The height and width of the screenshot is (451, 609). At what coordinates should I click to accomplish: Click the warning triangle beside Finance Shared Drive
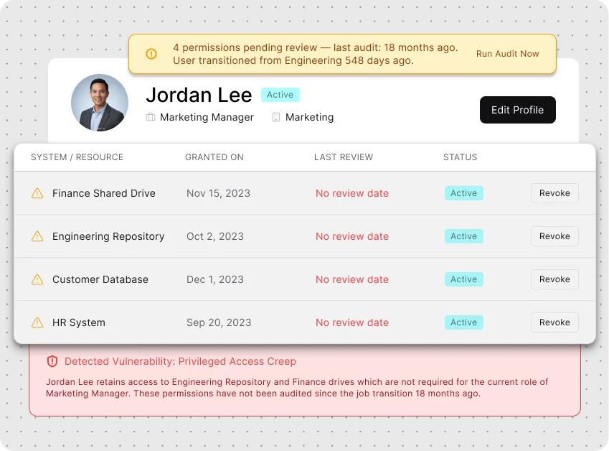37,193
